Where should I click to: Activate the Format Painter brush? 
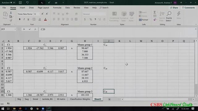point(11,20)
